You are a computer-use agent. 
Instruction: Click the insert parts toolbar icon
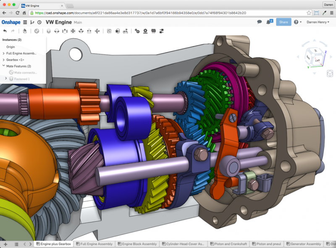25,31
